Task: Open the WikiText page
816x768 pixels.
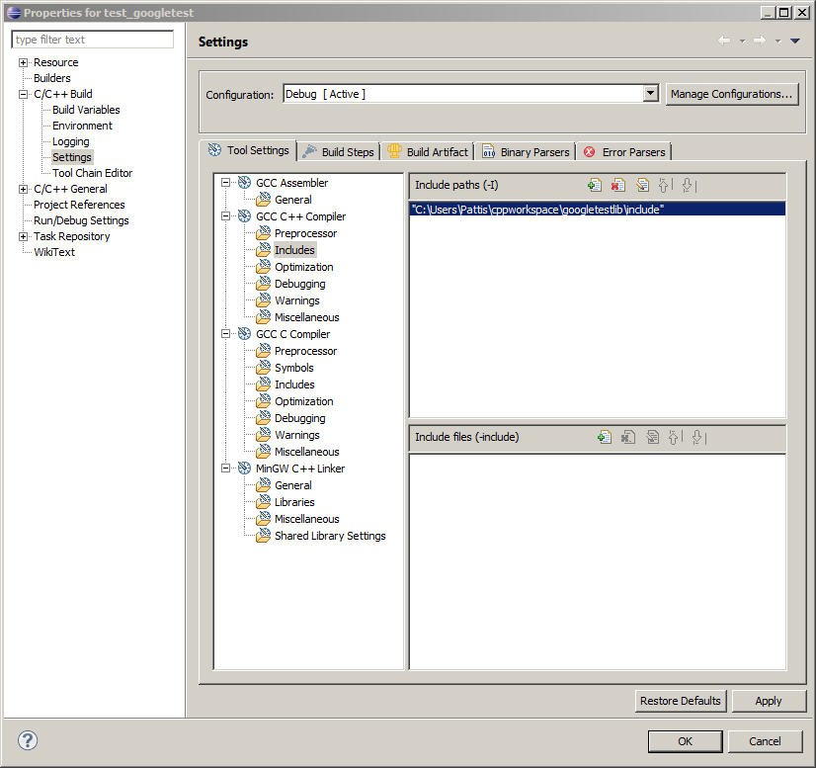Action: [x=54, y=252]
